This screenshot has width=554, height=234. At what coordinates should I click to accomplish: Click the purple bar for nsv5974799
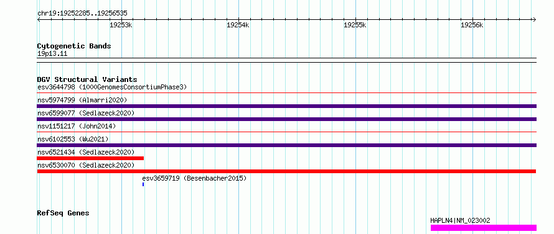click(287, 106)
